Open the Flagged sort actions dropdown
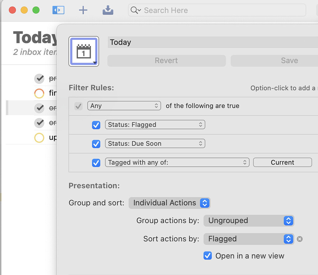 249,239
